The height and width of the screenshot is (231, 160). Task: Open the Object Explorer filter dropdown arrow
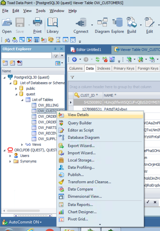(62, 56)
